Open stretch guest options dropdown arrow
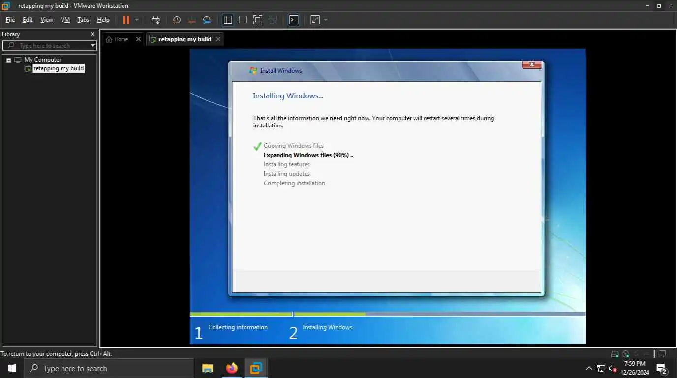The height and width of the screenshot is (378, 677). coord(326,20)
